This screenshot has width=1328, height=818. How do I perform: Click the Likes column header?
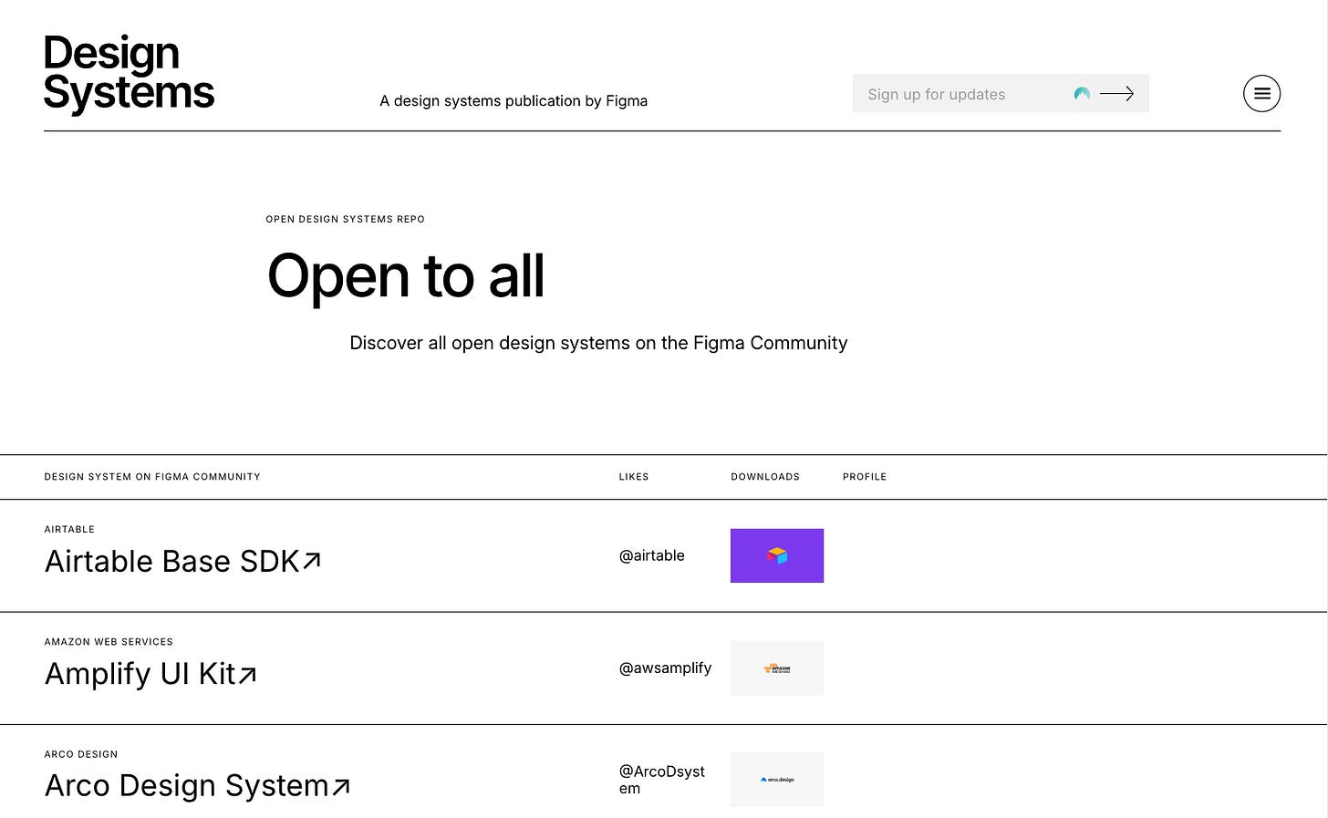click(634, 477)
